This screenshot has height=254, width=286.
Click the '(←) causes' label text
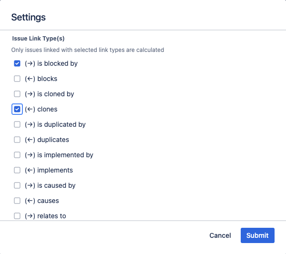coord(42,201)
